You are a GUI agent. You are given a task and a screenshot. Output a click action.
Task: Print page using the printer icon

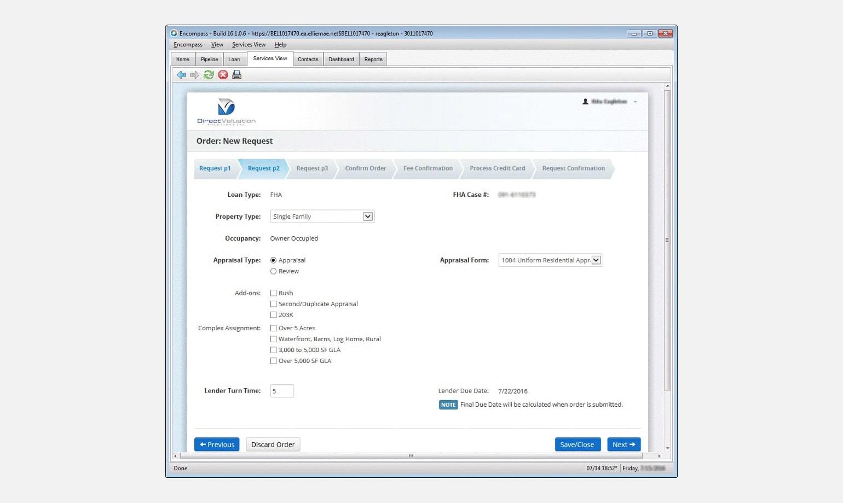(236, 75)
